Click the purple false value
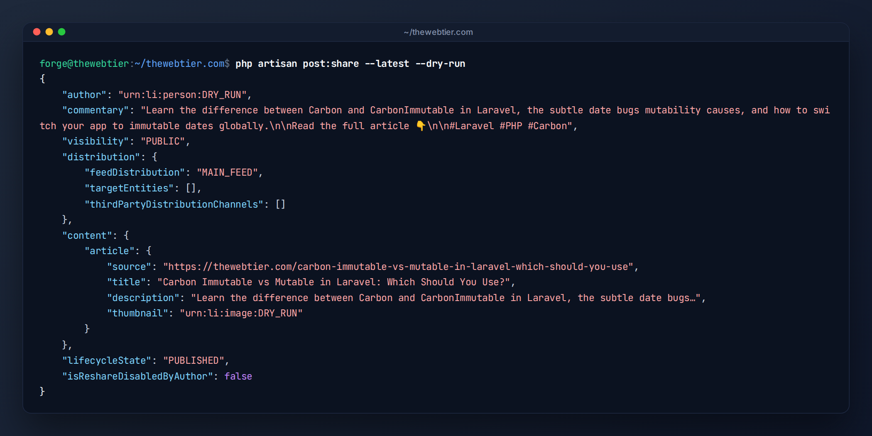The width and height of the screenshot is (872, 436). [x=238, y=376]
